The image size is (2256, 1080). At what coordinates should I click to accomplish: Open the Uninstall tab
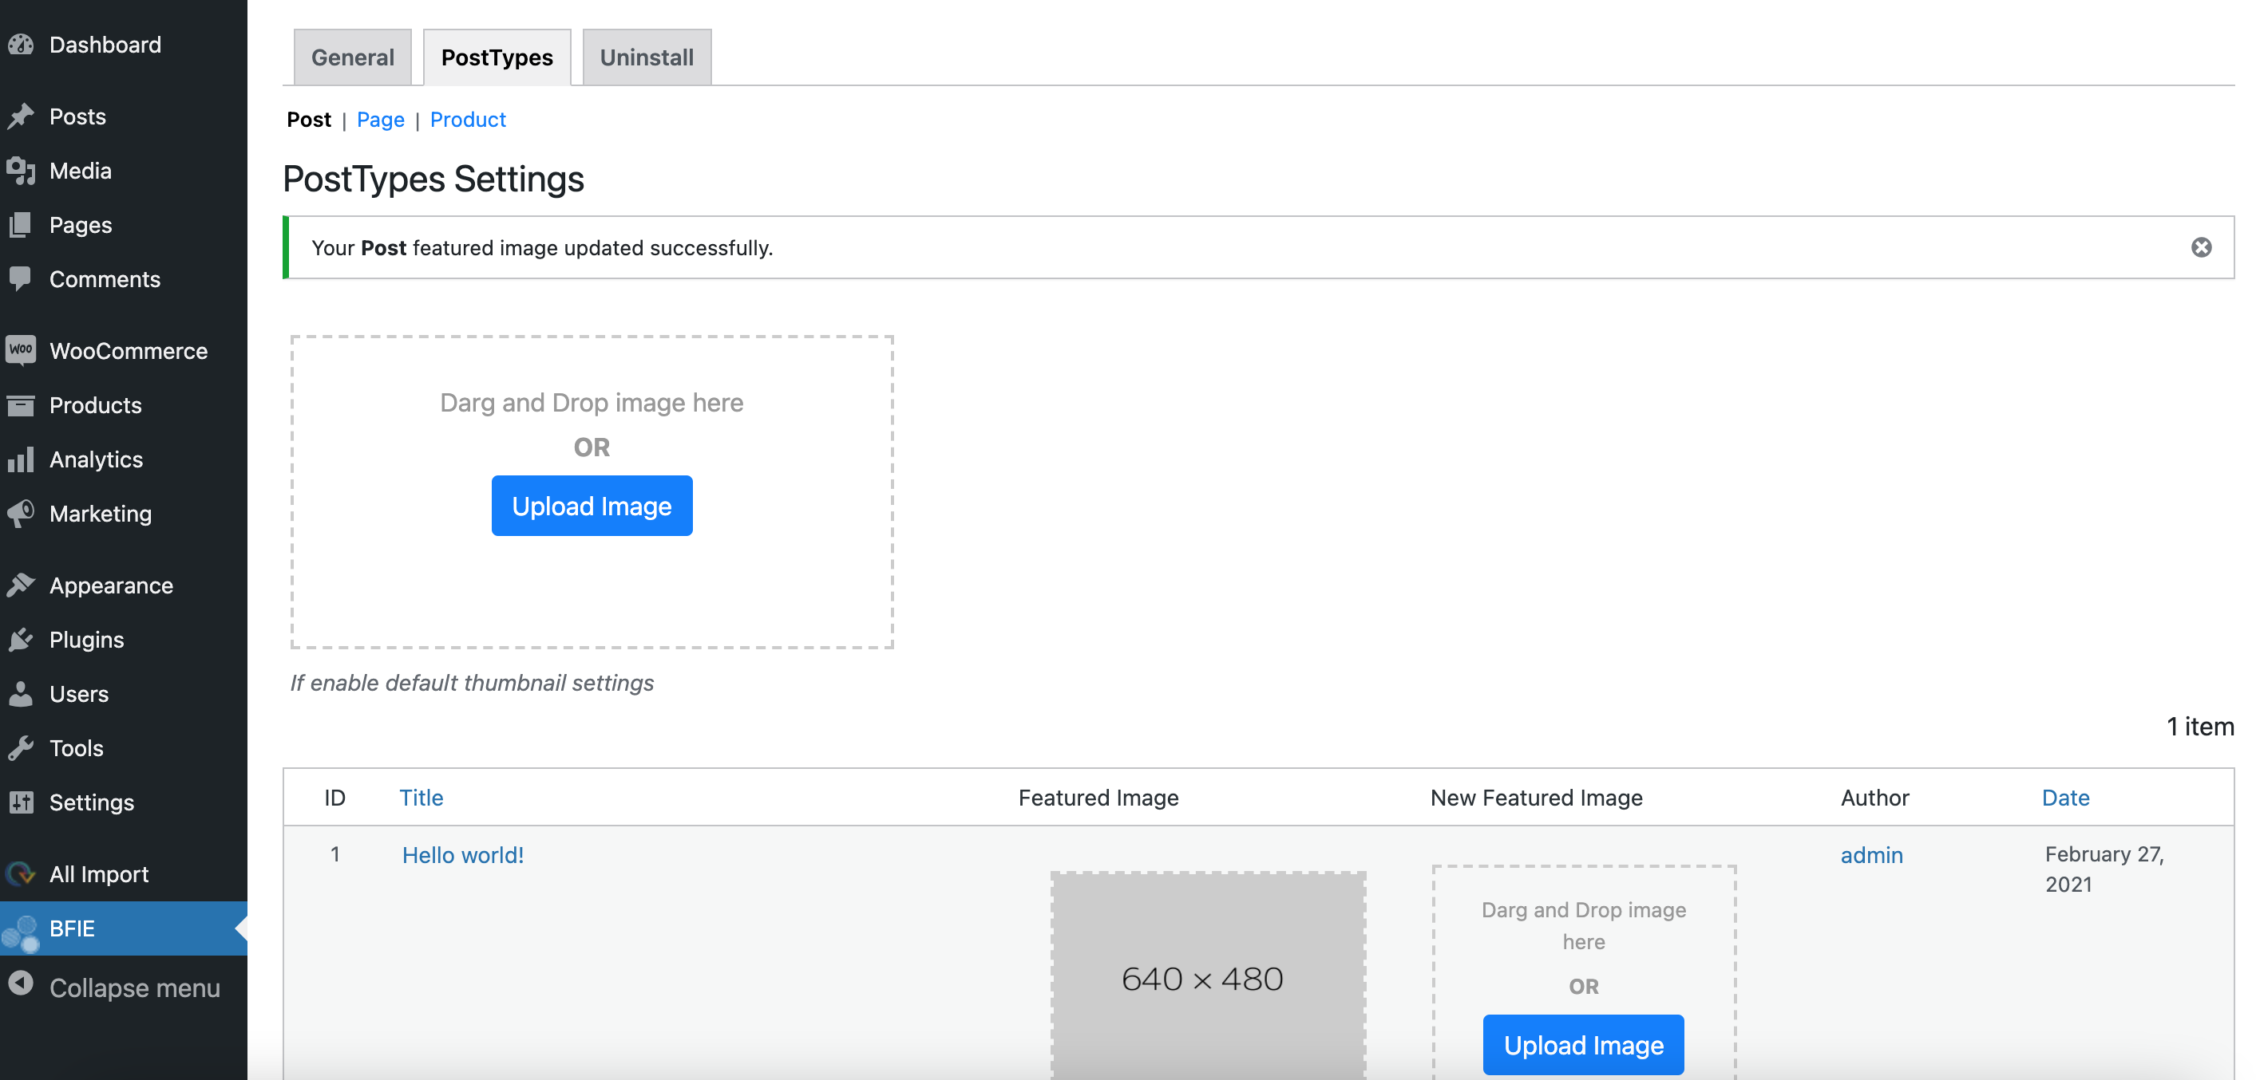(647, 57)
